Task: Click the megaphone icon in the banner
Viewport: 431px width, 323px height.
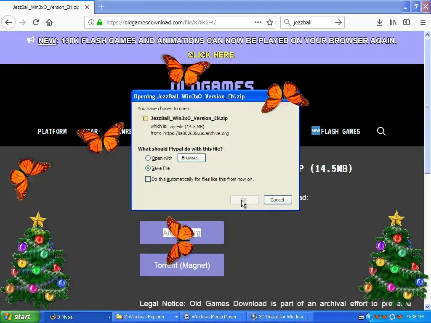Action: 30,40
